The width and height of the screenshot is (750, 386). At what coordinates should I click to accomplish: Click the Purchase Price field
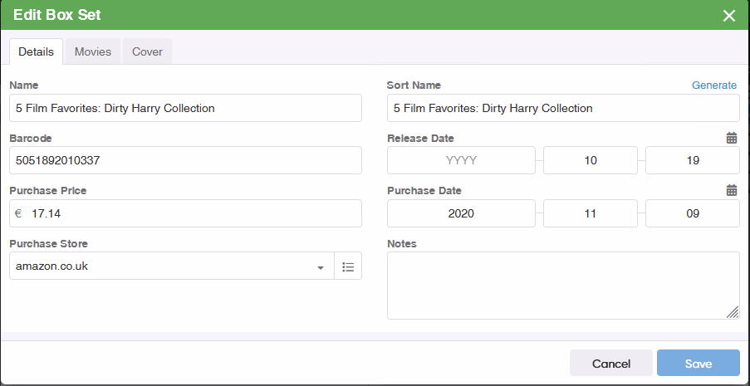[191, 213]
